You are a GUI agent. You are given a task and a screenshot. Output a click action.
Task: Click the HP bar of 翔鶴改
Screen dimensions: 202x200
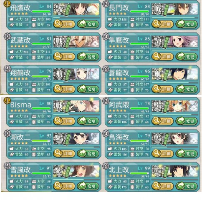pos(41,76)
